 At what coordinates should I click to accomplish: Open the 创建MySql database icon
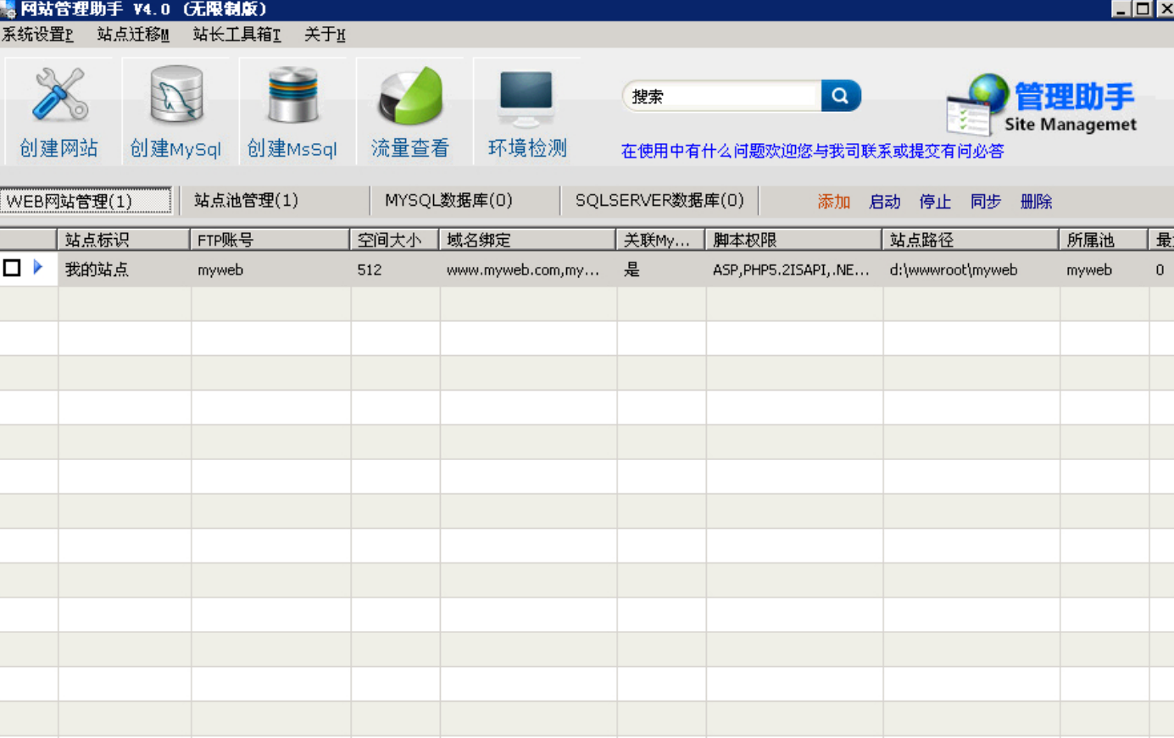click(175, 95)
